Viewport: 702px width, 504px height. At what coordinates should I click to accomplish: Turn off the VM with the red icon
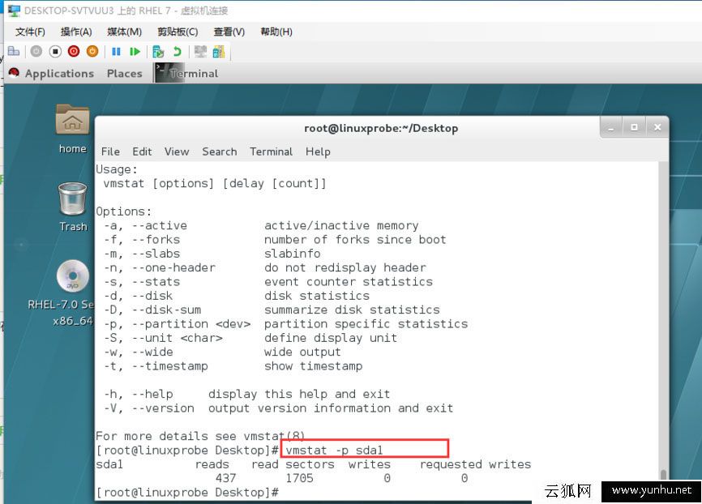pos(73,51)
